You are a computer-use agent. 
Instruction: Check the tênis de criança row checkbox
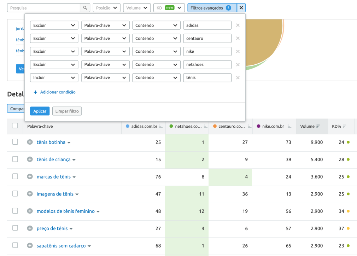(15, 159)
